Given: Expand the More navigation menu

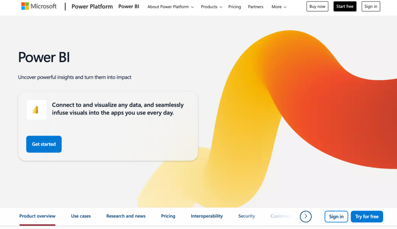Looking at the screenshot, I should click(279, 7).
